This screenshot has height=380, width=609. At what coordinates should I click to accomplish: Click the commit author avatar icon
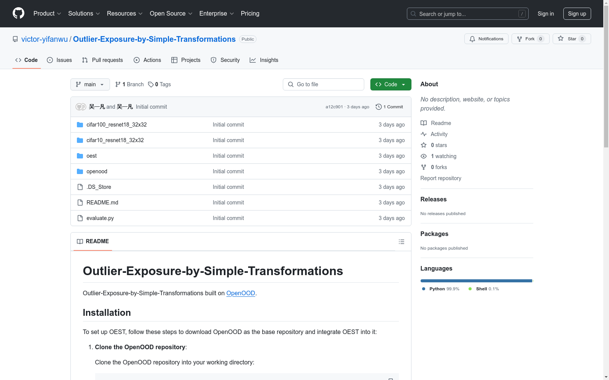(x=81, y=107)
